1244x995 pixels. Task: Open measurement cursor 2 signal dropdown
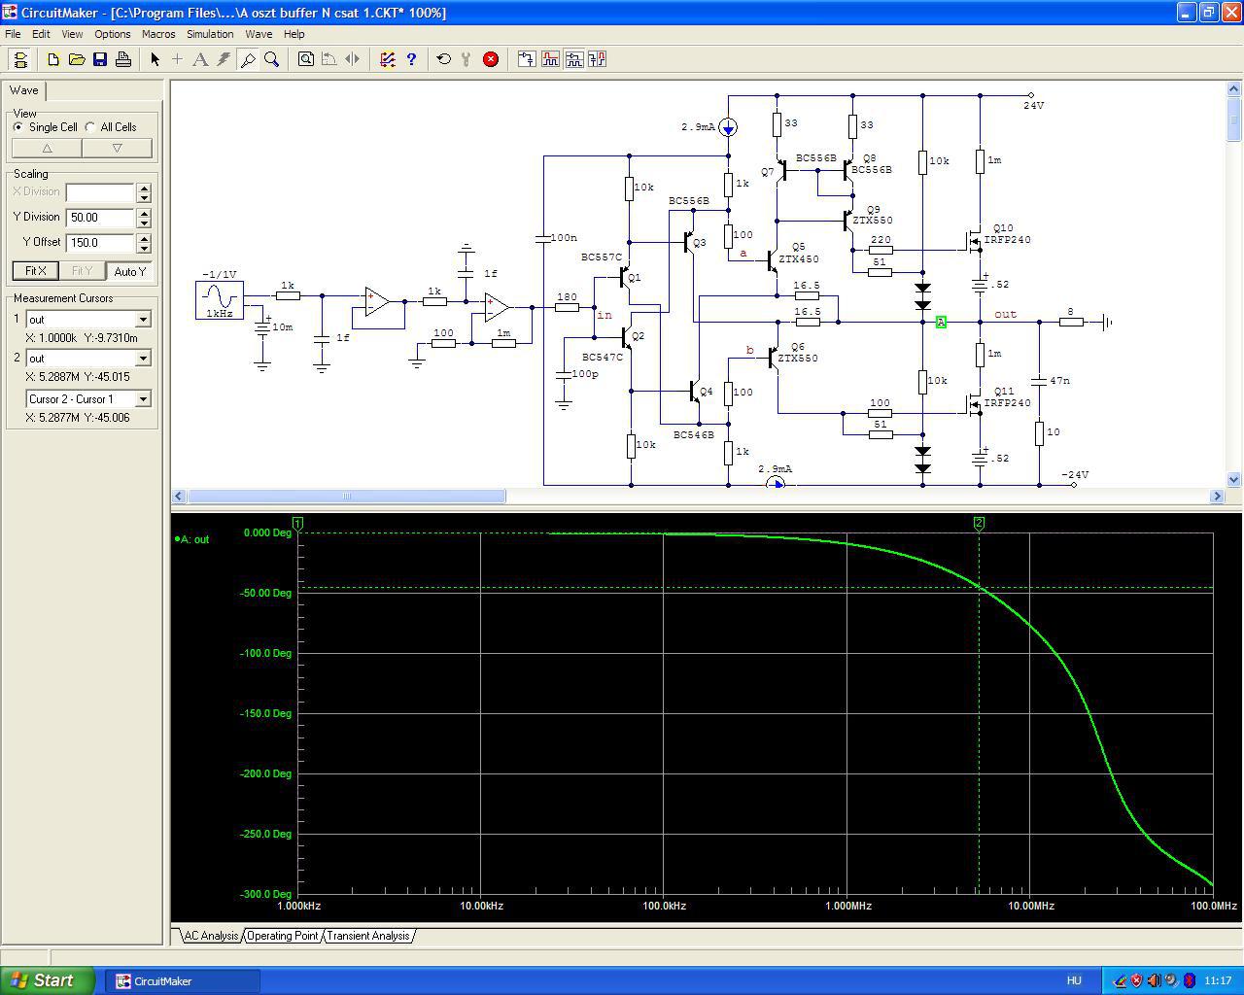(x=143, y=359)
